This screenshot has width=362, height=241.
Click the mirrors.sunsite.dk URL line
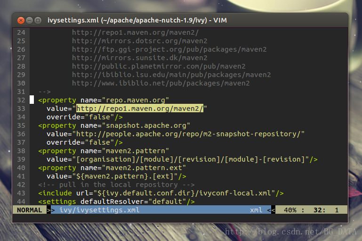pyautogui.click(x=140, y=58)
